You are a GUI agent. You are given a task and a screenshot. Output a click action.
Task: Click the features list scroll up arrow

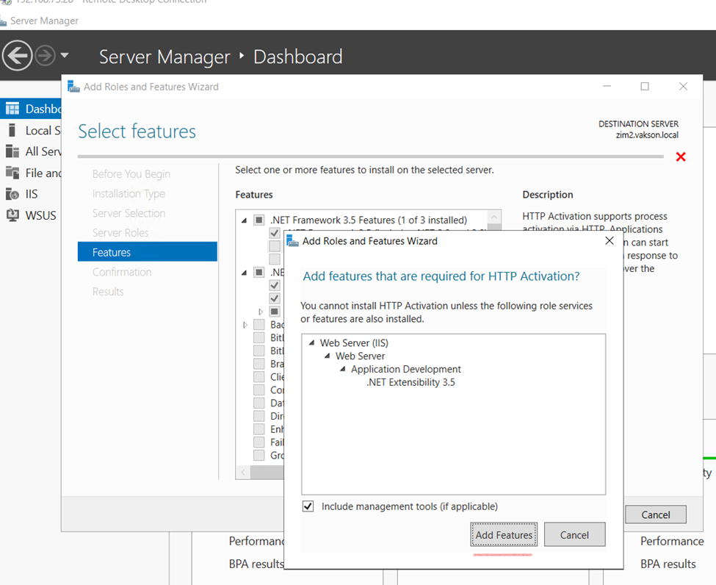[x=494, y=218]
